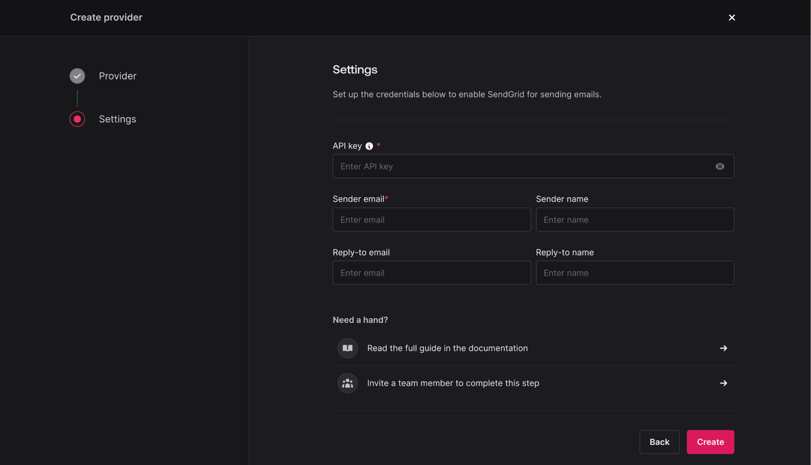Select the Provider step label
Image resolution: width=811 pixels, height=465 pixels.
[x=118, y=76]
